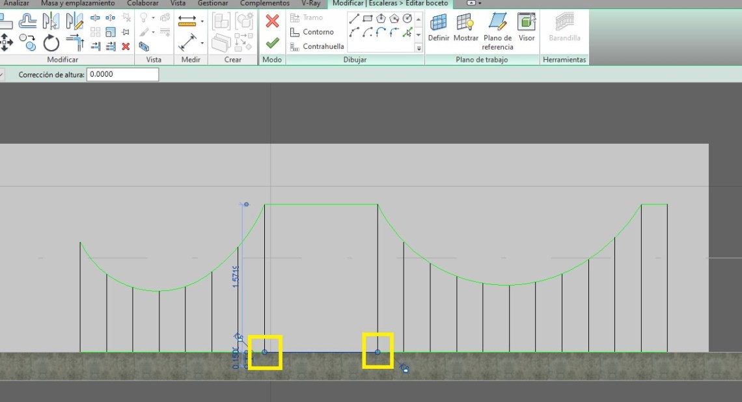The width and height of the screenshot is (742, 402).
Task: Expand the Dibujar draw tools gallery
Action: (419, 48)
